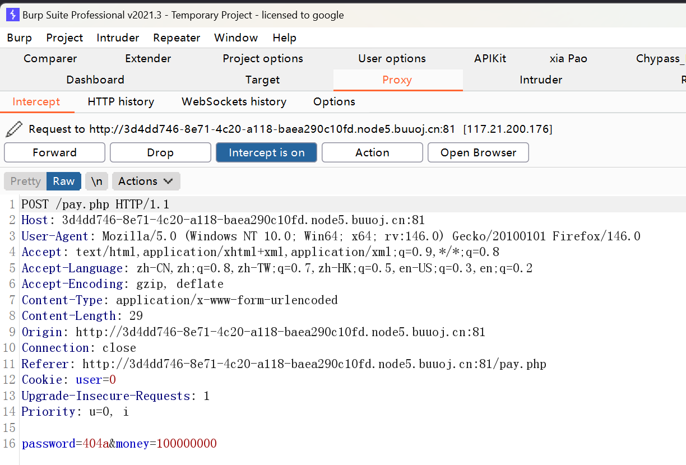Switch the editor to Pretty view
Image resolution: width=686 pixels, height=465 pixels.
[25, 181]
